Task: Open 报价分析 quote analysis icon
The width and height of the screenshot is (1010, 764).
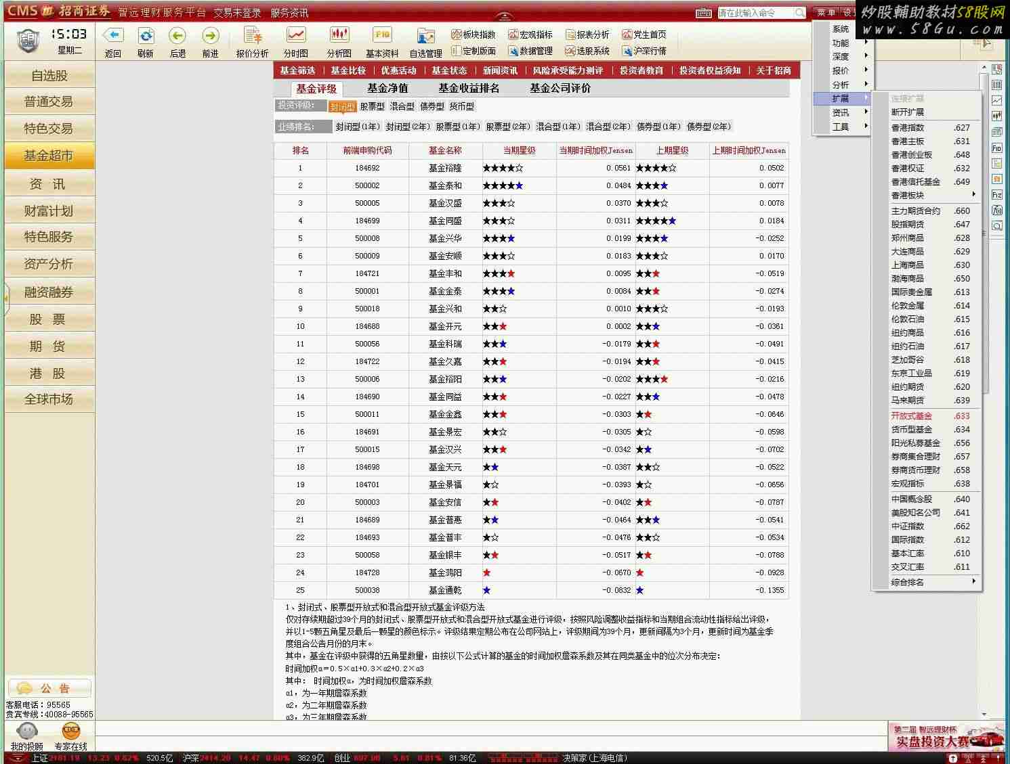Action: (x=253, y=35)
